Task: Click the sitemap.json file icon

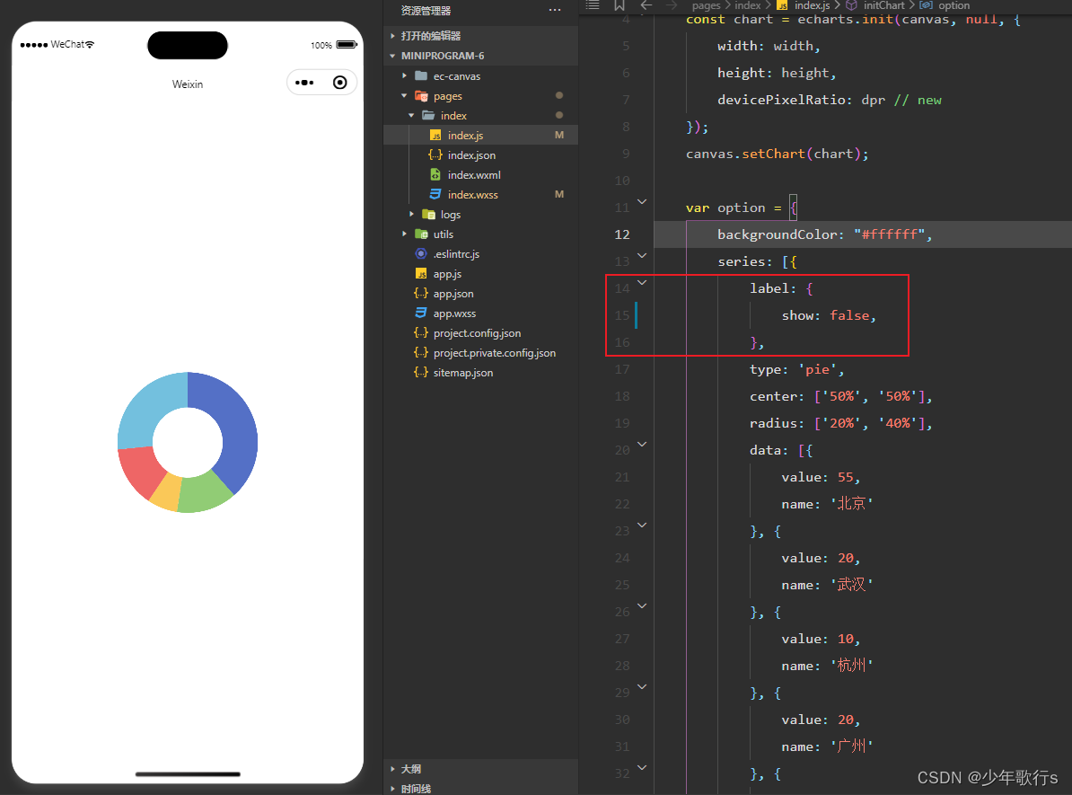Action: click(x=421, y=373)
